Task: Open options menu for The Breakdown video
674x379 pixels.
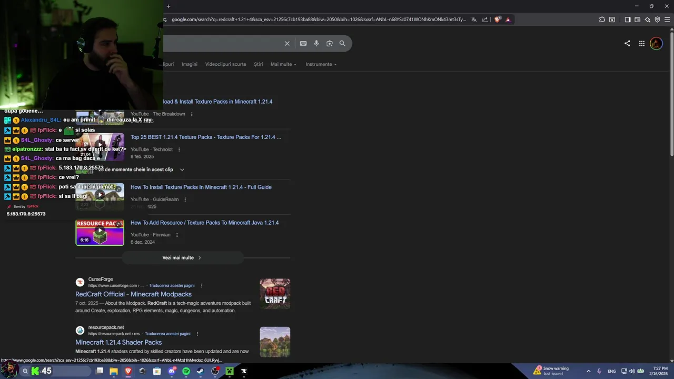Action: [x=192, y=114]
